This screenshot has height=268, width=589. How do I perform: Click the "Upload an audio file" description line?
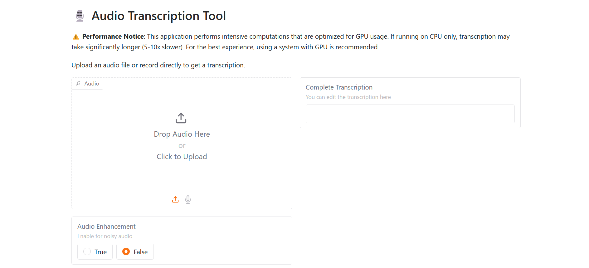pyautogui.click(x=158, y=65)
